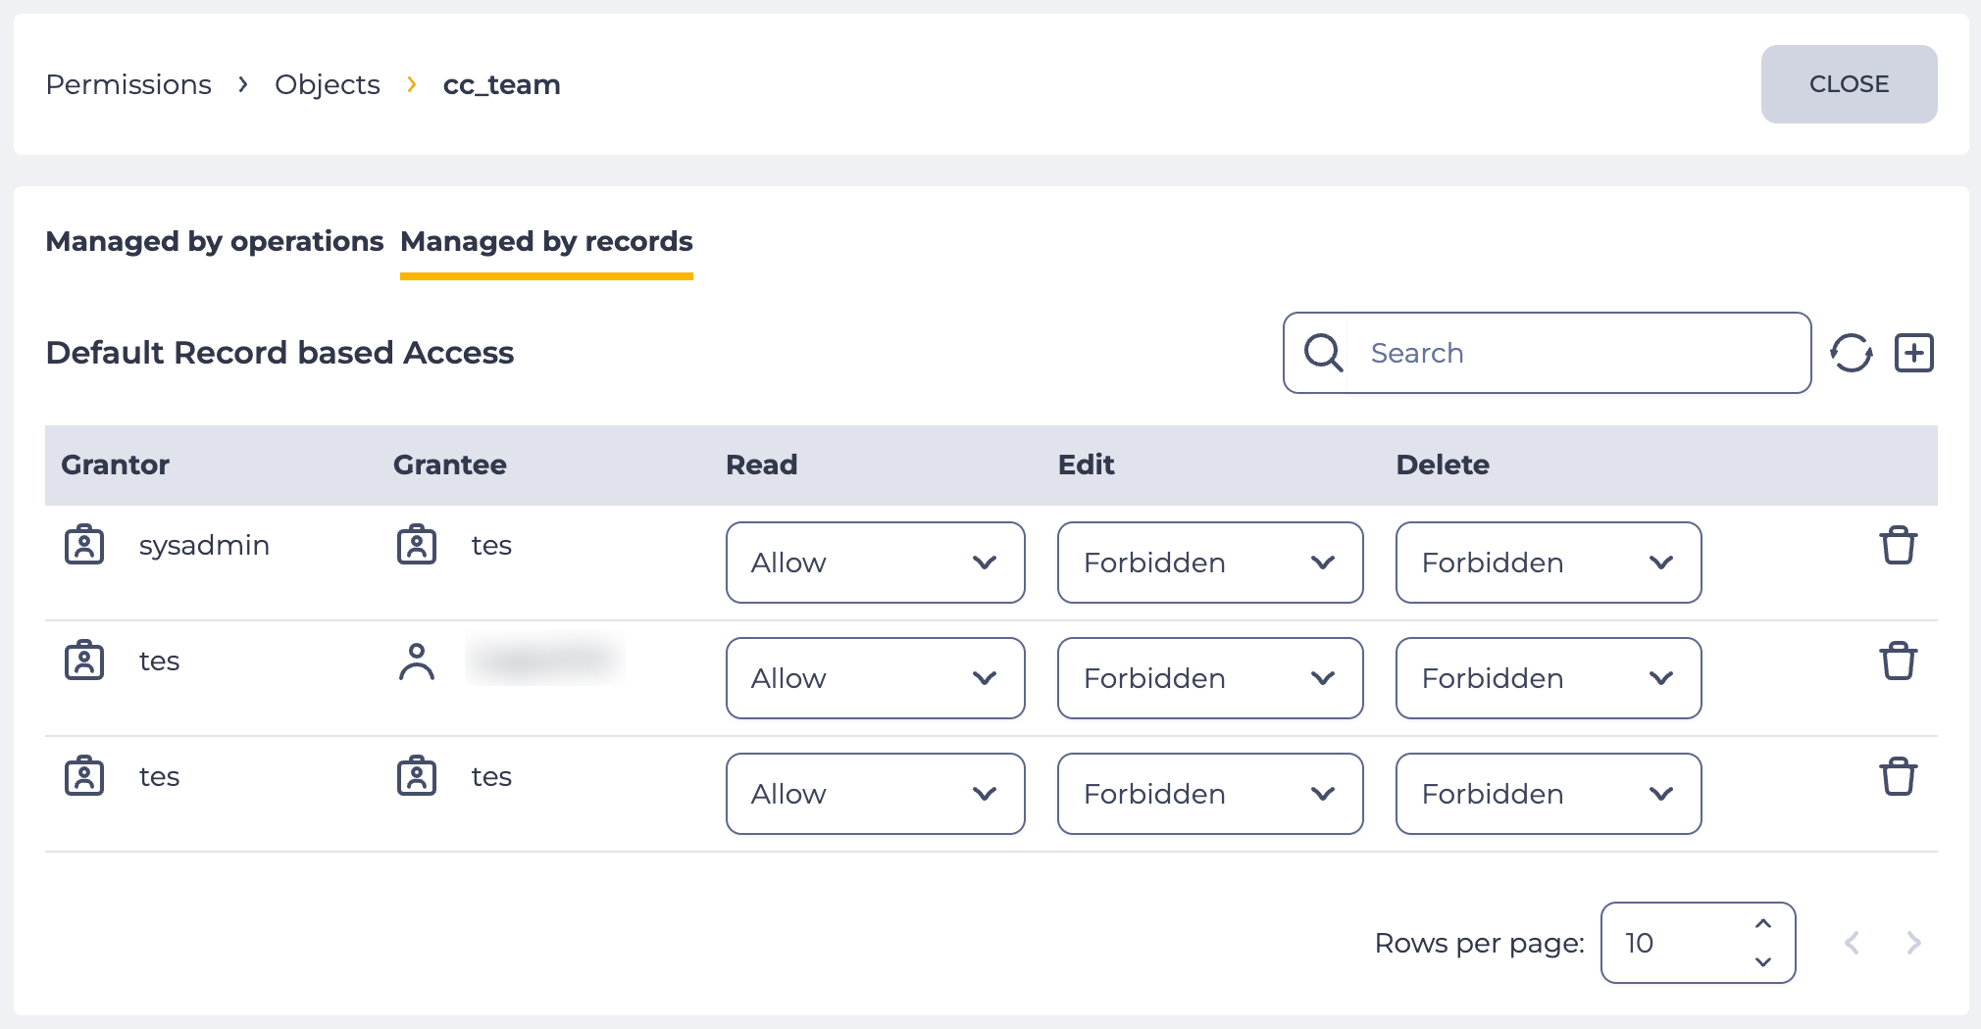Delete the tes to tes row

coord(1899,777)
